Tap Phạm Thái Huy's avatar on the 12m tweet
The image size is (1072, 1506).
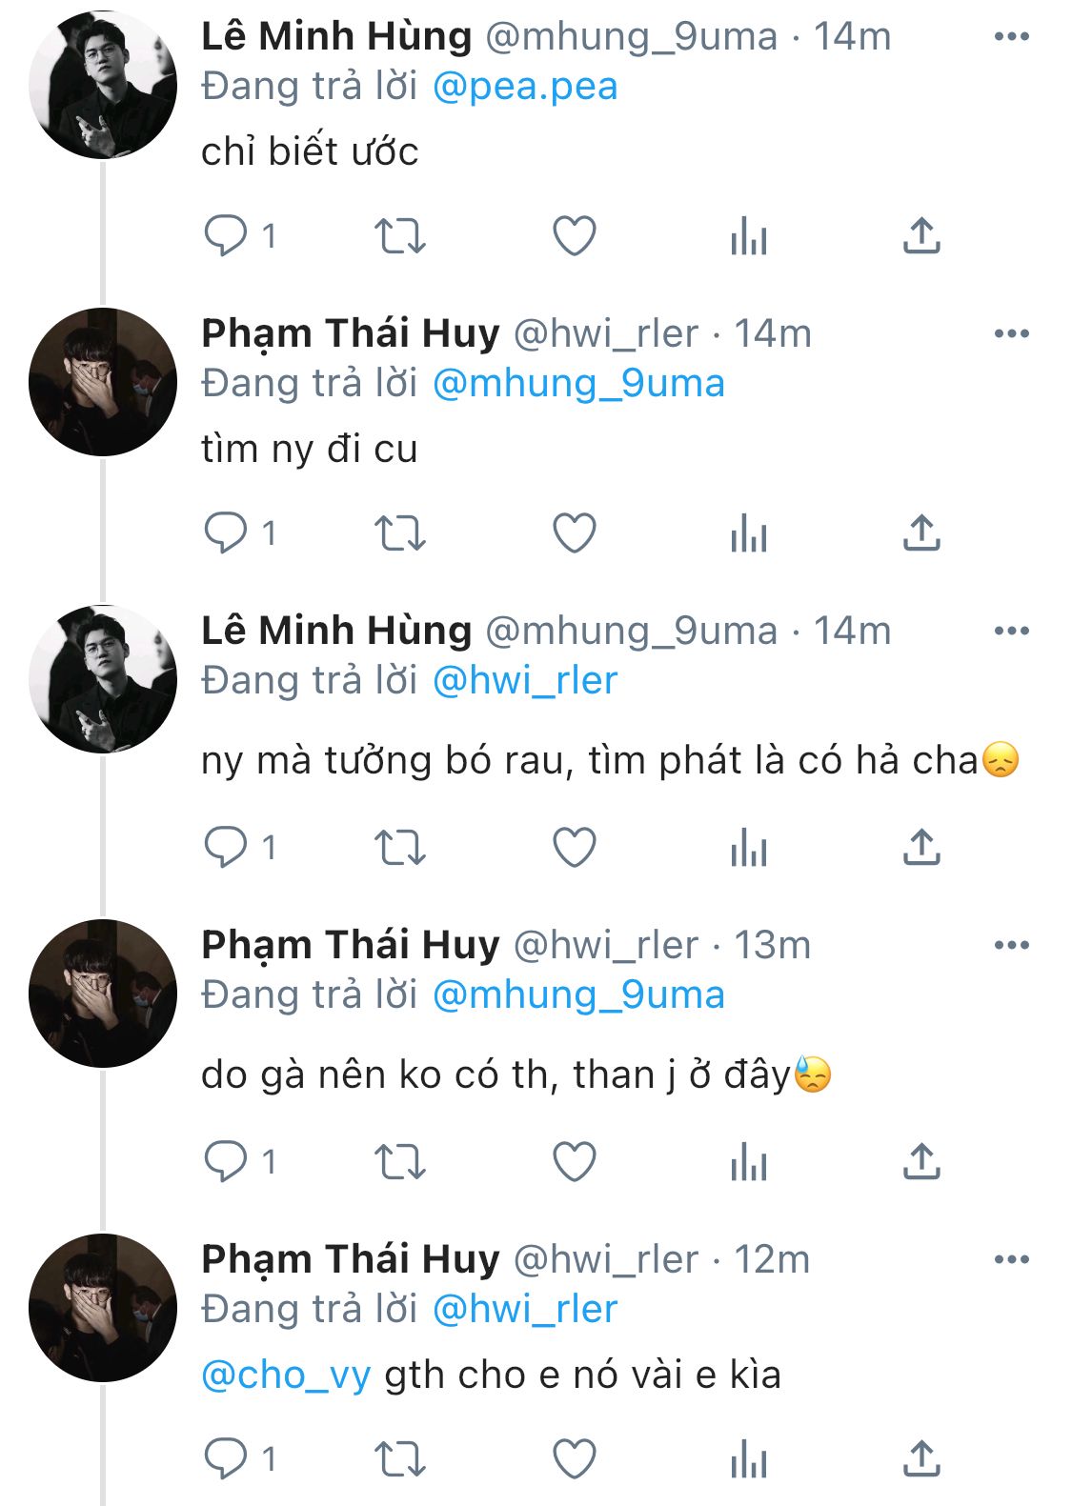pos(103,1308)
